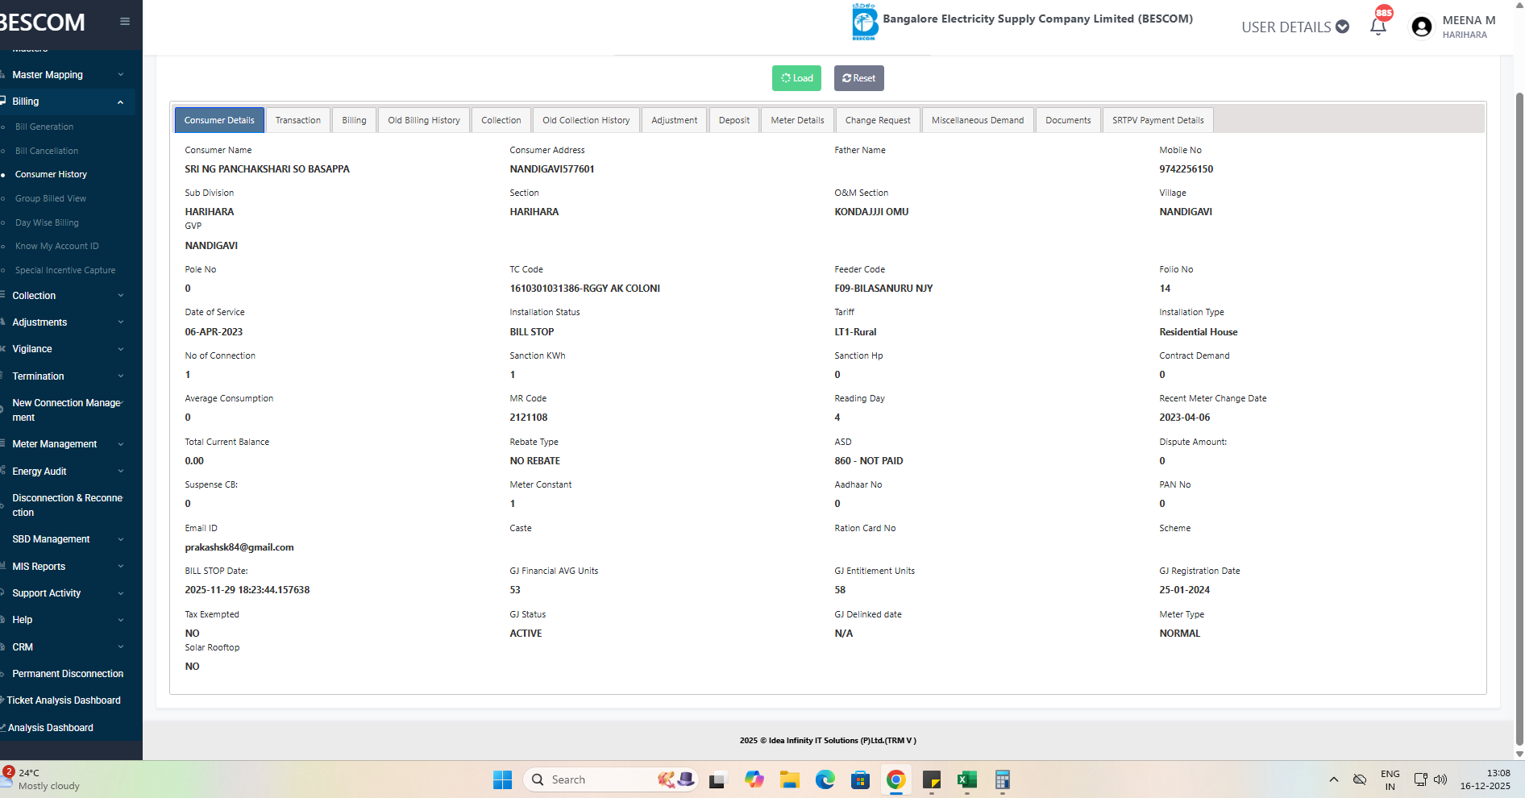Open Day Wise Billing link
Image resolution: width=1525 pixels, height=798 pixels.
tap(47, 222)
